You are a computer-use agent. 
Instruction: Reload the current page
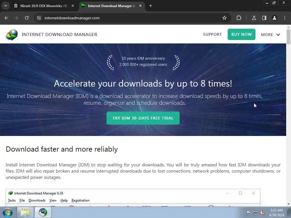pos(27,18)
